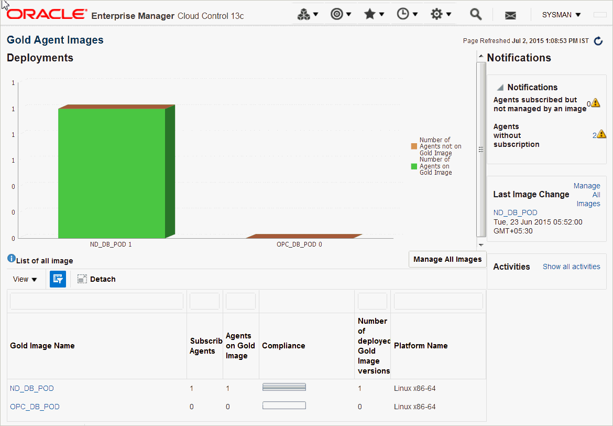The height and width of the screenshot is (426, 613).
Task: Click warning icon for agents not managed
Action: click(x=595, y=103)
